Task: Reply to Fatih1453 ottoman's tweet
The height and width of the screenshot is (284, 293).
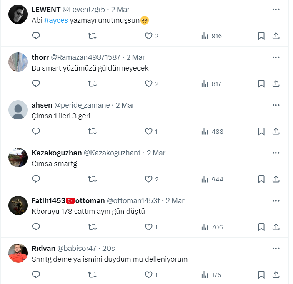Action: (36, 227)
